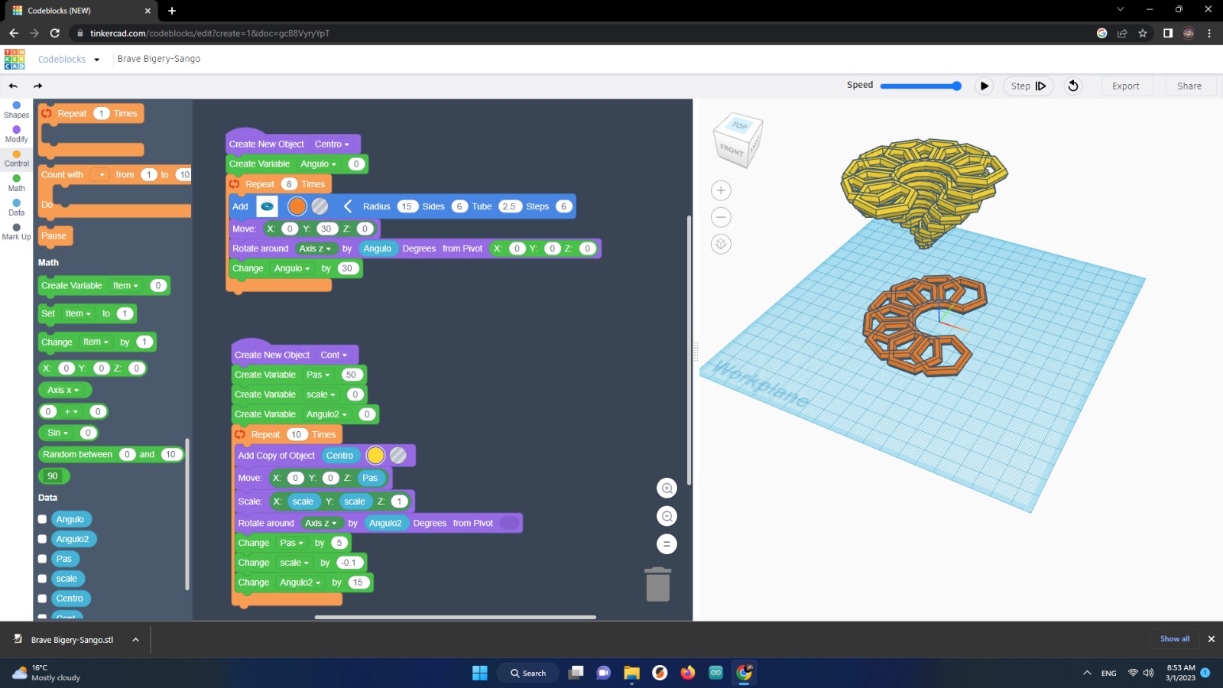Collapse the torus Add block parameters arrow
The image size is (1223, 688).
(348, 206)
